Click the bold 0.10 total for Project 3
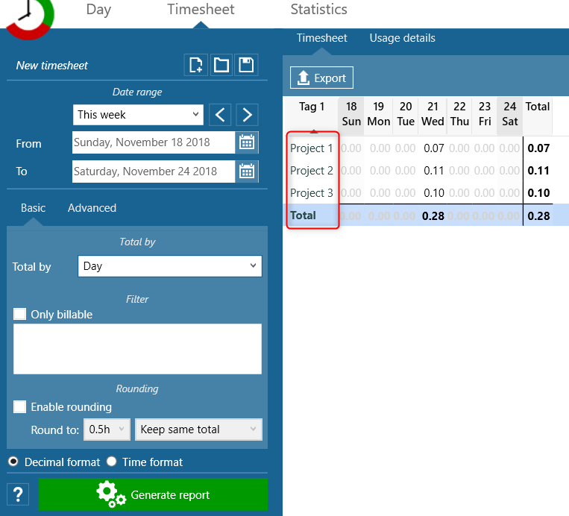Image resolution: width=569 pixels, height=516 pixels. pyautogui.click(x=538, y=193)
